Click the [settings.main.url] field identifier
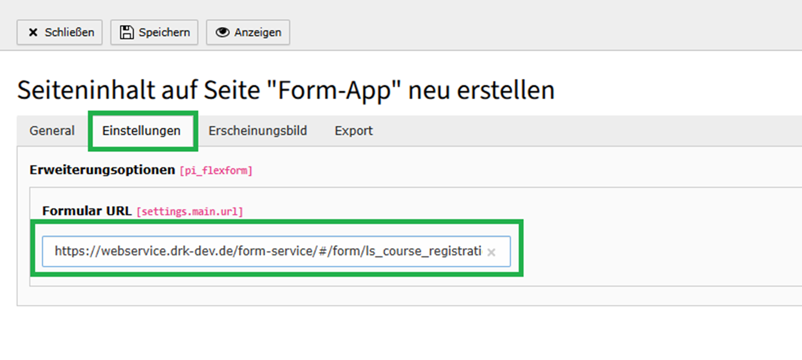The image size is (802, 360). 190,212
